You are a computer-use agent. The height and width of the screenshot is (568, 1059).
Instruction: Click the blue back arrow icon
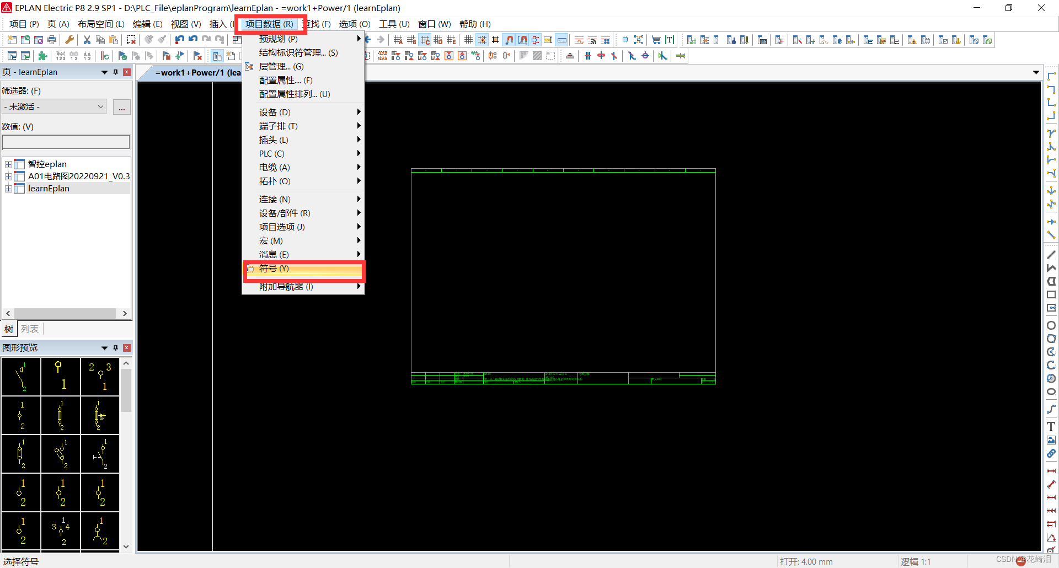pyautogui.click(x=368, y=40)
